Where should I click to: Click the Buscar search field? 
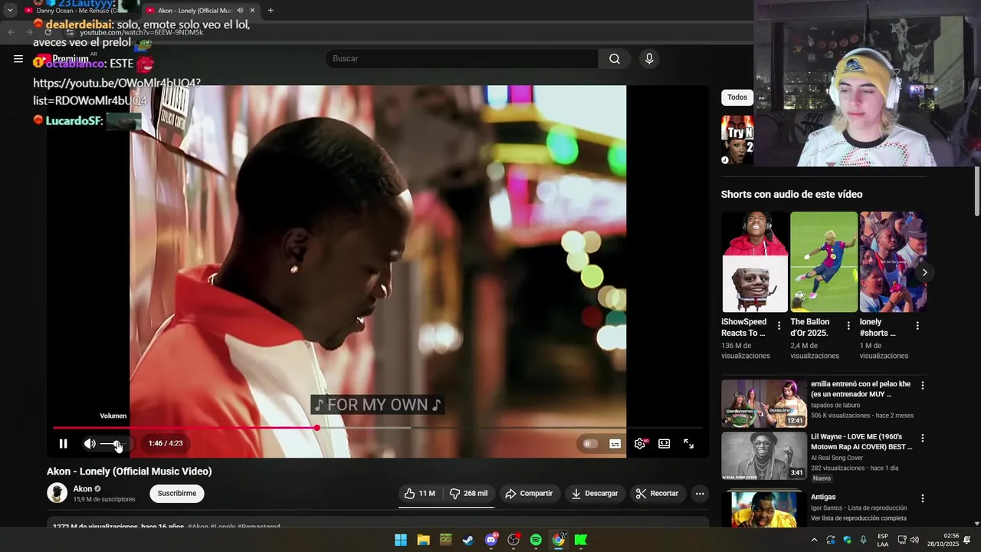461,58
